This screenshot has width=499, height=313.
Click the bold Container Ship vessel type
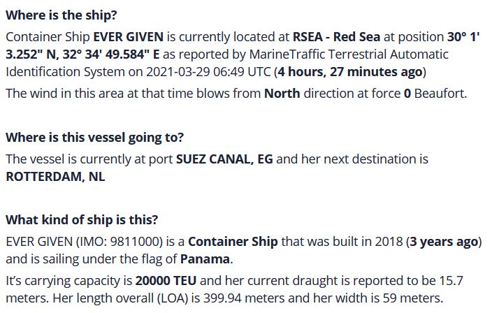(233, 242)
